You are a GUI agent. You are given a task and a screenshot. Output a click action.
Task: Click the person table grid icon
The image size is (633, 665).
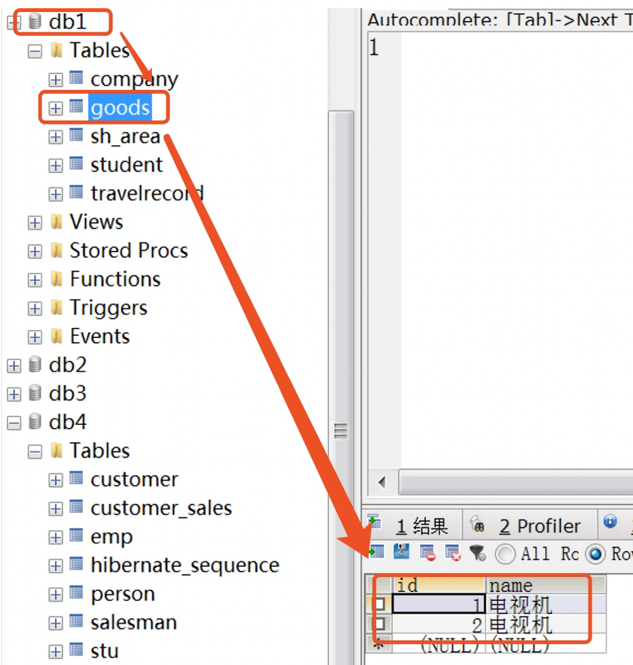(x=77, y=592)
